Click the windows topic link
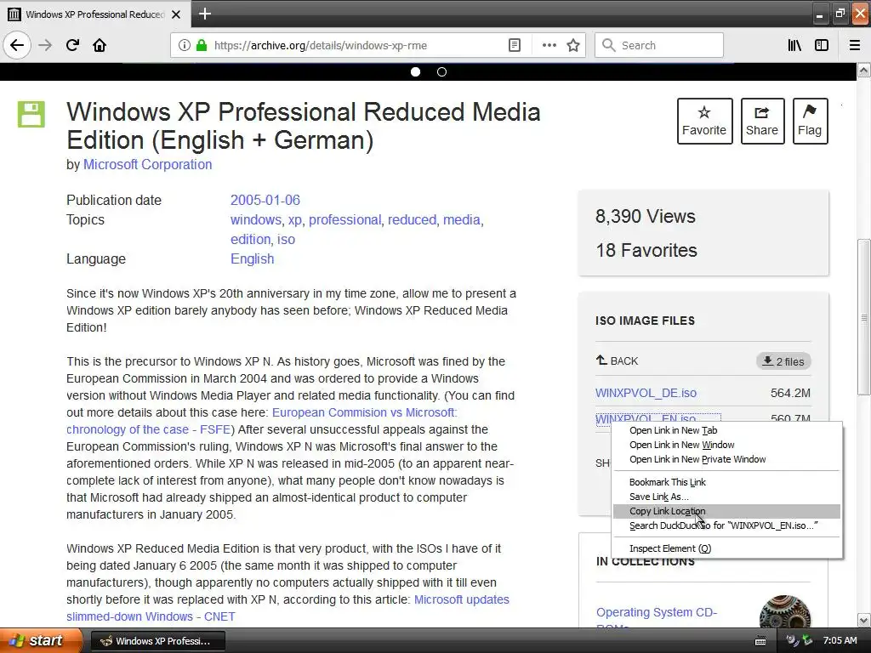871x653 pixels. tap(255, 220)
